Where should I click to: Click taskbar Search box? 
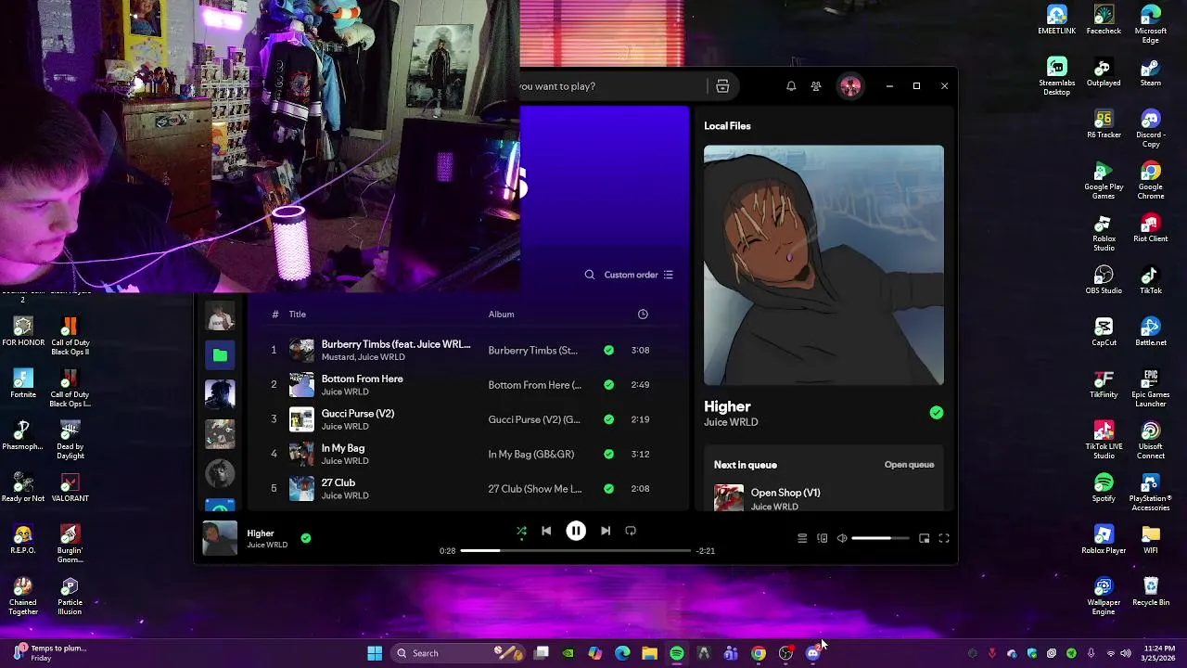pos(457,653)
